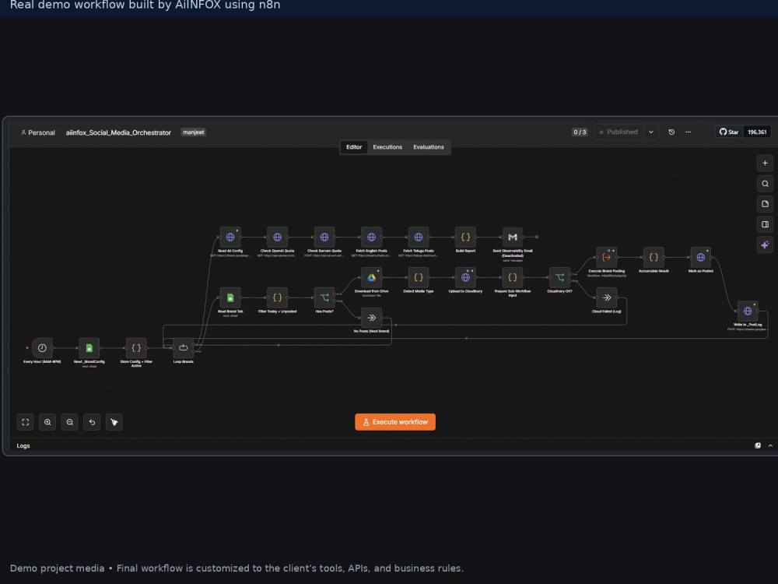Expand the Published dropdown chevron
The width and height of the screenshot is (778, 584).
pyautogui.click(x=651, y=132)
